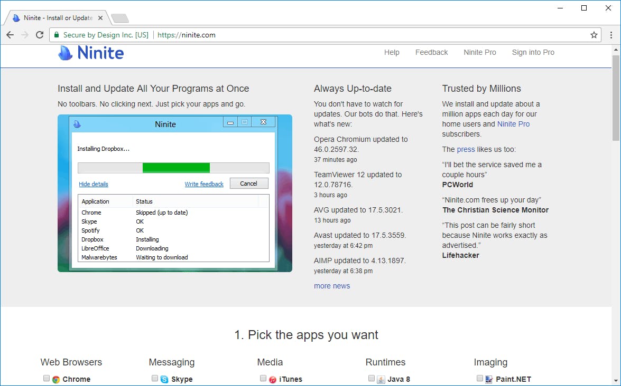The image size is (621, 386).
Task: Click Cancel in the installer image
Action: [249, 184]
